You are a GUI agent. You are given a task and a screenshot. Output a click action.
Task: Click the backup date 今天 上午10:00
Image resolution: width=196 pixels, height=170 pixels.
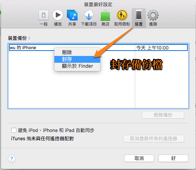pos(152,48)
